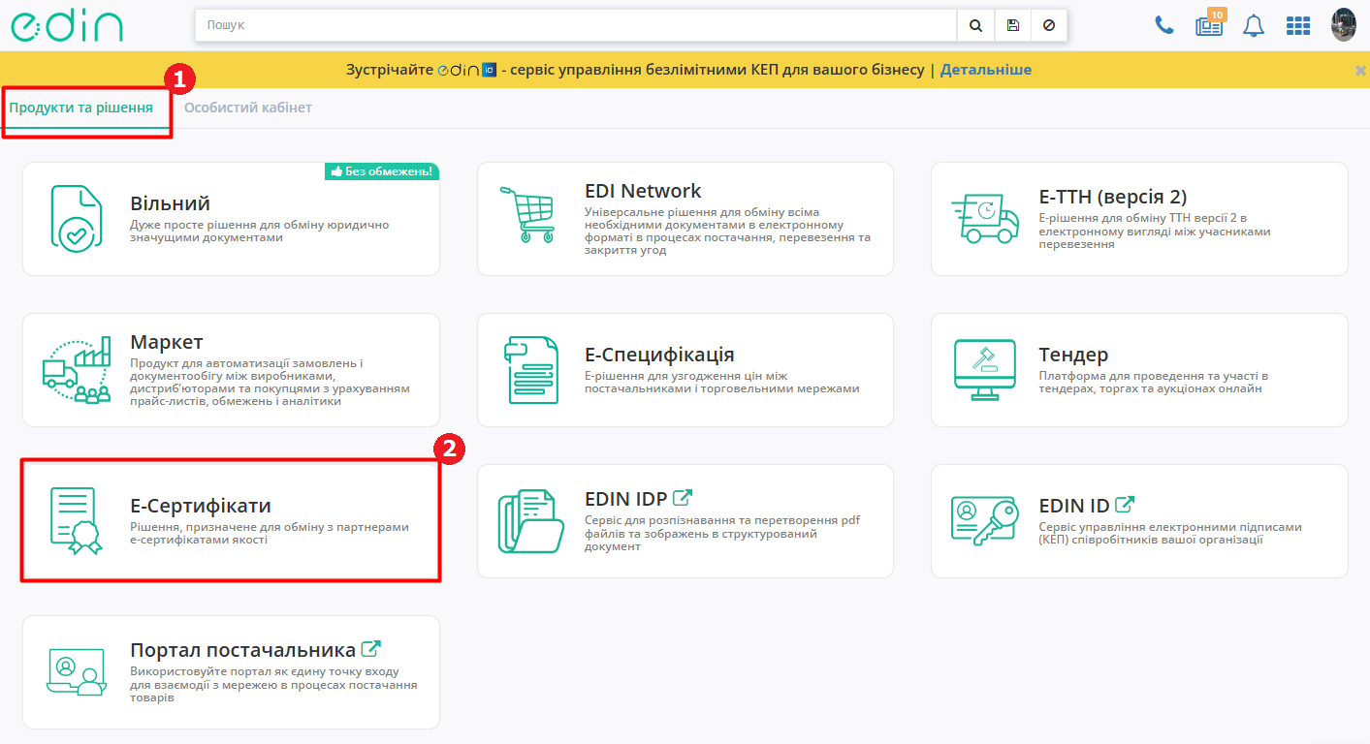Open the Вільний product title
This screenshot has height=744, width=1370.
[x=170, y=203]
